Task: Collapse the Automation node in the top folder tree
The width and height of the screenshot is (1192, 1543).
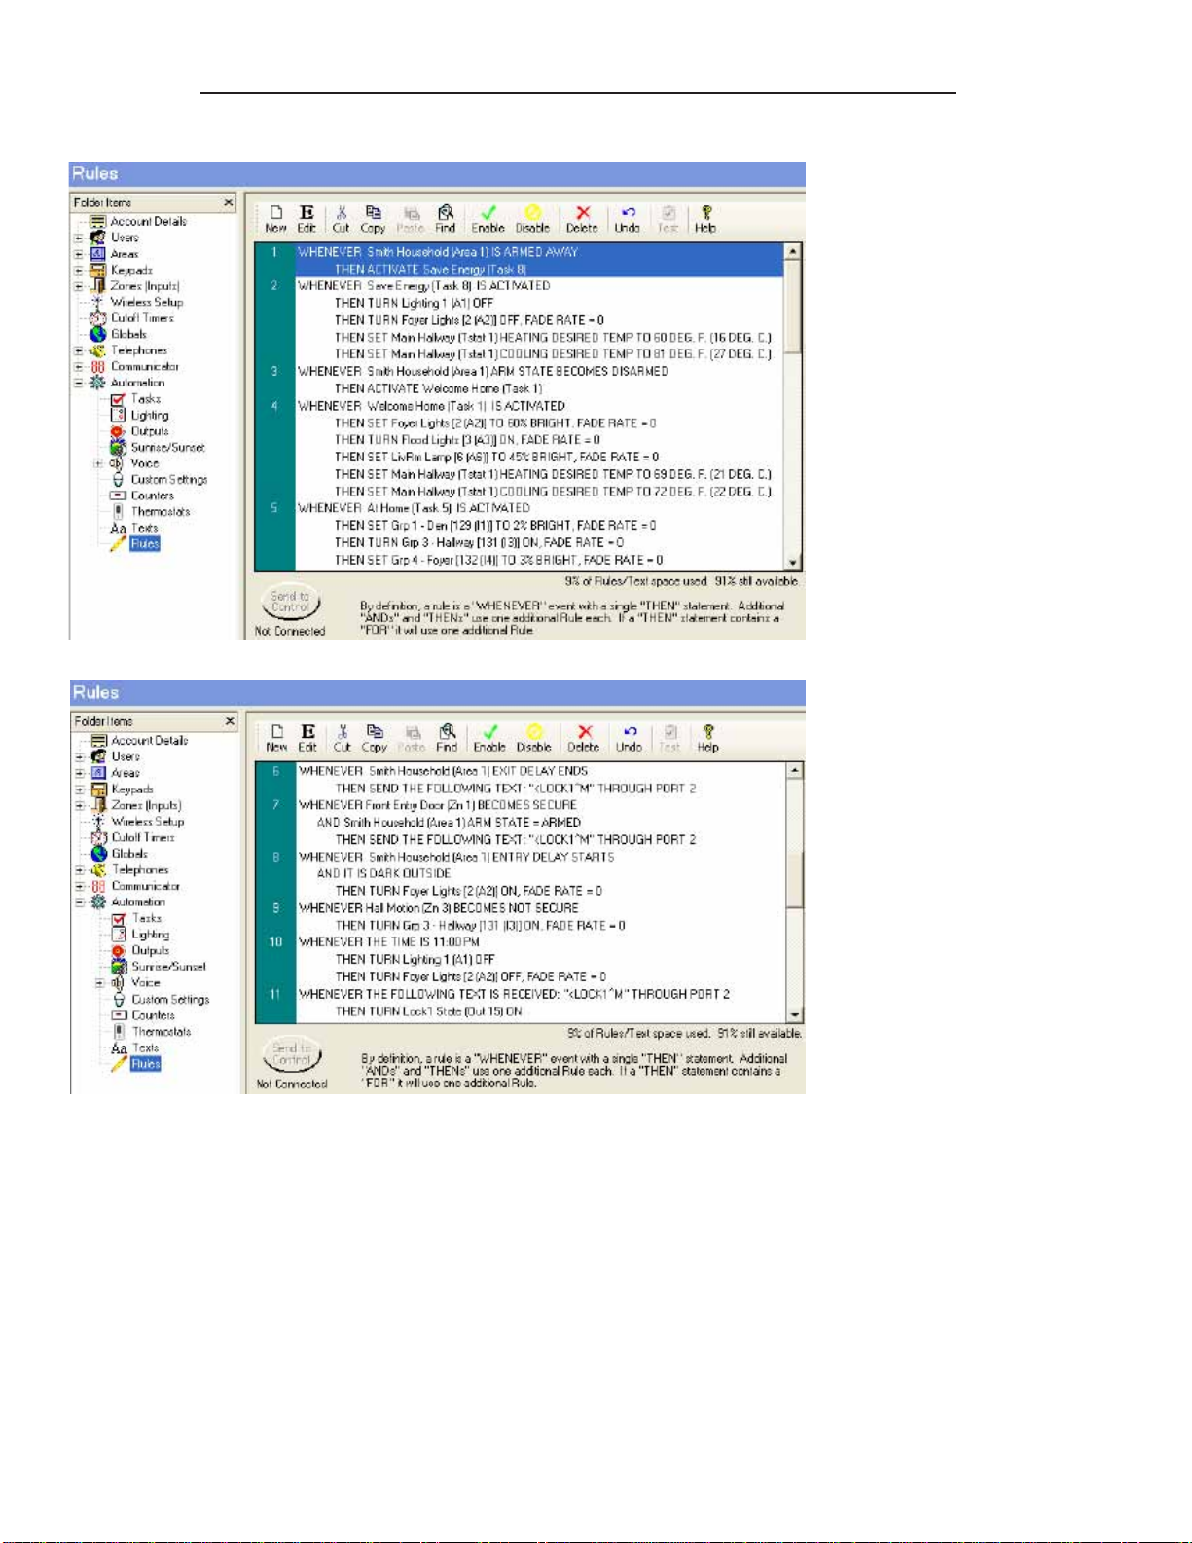Action: pyautogui.click(x=79, y=383)
